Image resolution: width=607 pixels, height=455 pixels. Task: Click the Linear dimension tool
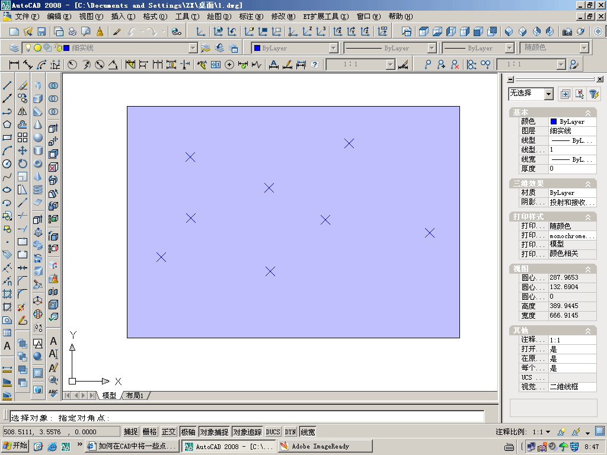coord(14,64)
